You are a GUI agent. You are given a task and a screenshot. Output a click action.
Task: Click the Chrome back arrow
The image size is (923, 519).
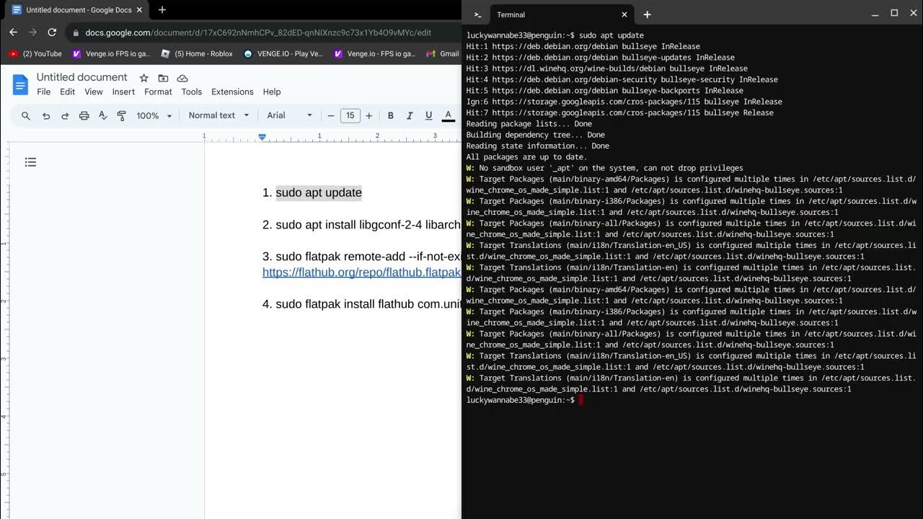click(13, 32)
